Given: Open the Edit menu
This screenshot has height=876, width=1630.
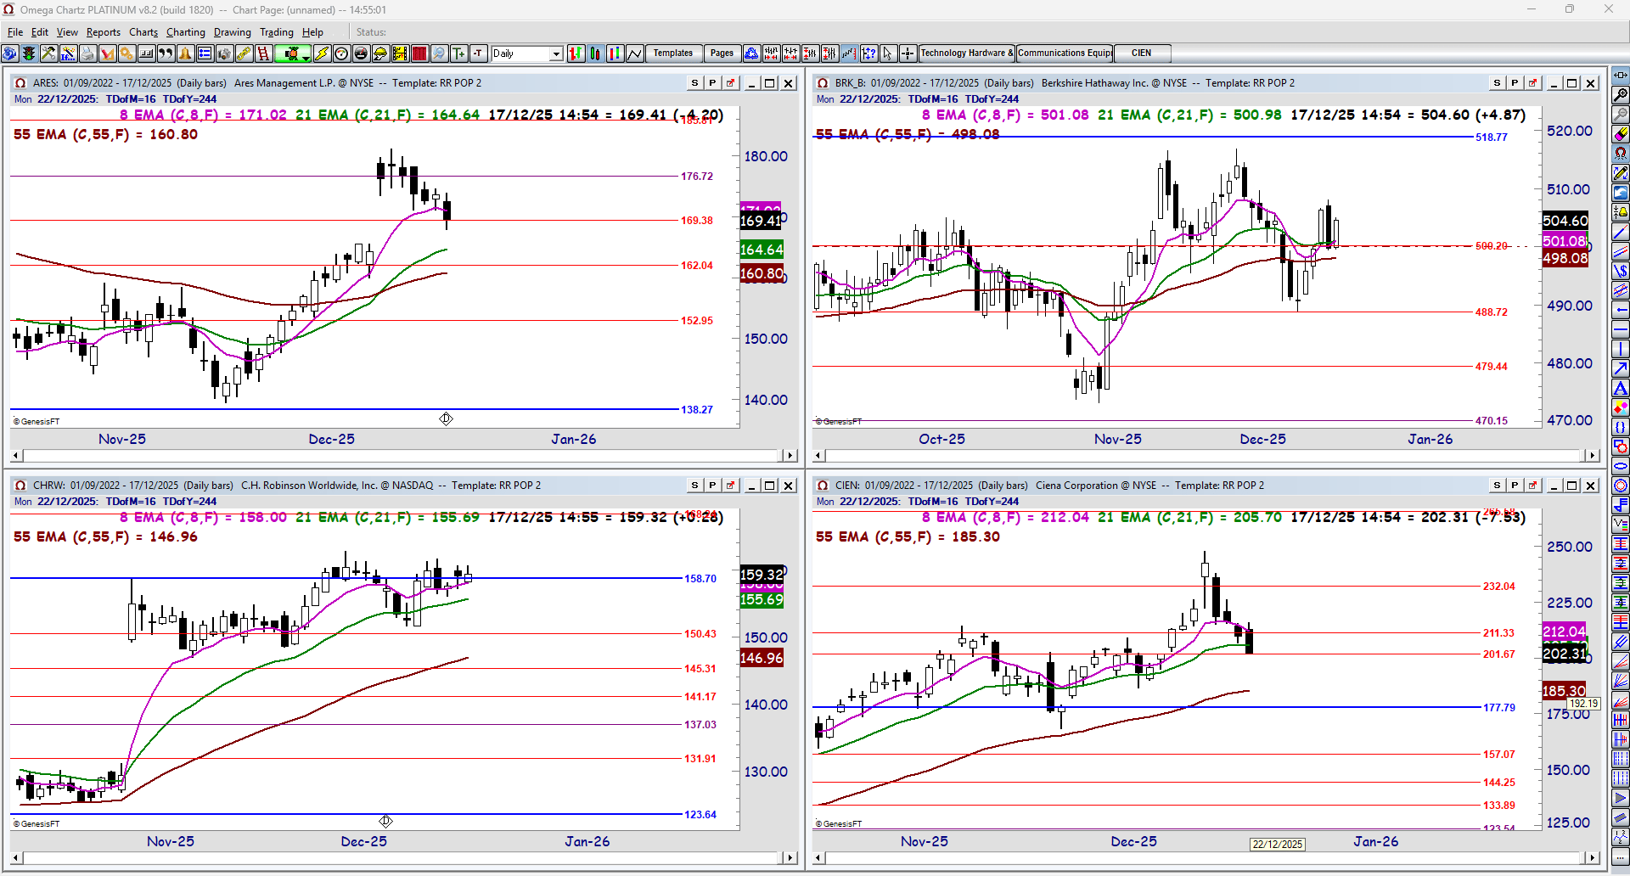Looking at the screenshot, I should [40, 32].
